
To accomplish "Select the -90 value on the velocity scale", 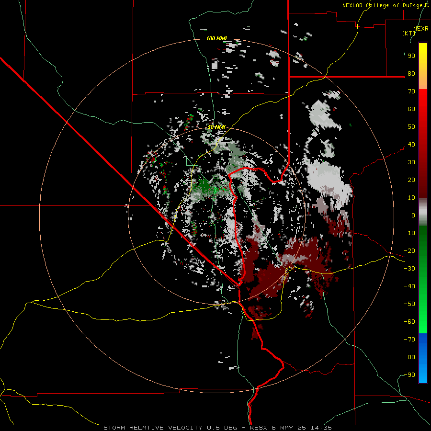I will point(409,375).
